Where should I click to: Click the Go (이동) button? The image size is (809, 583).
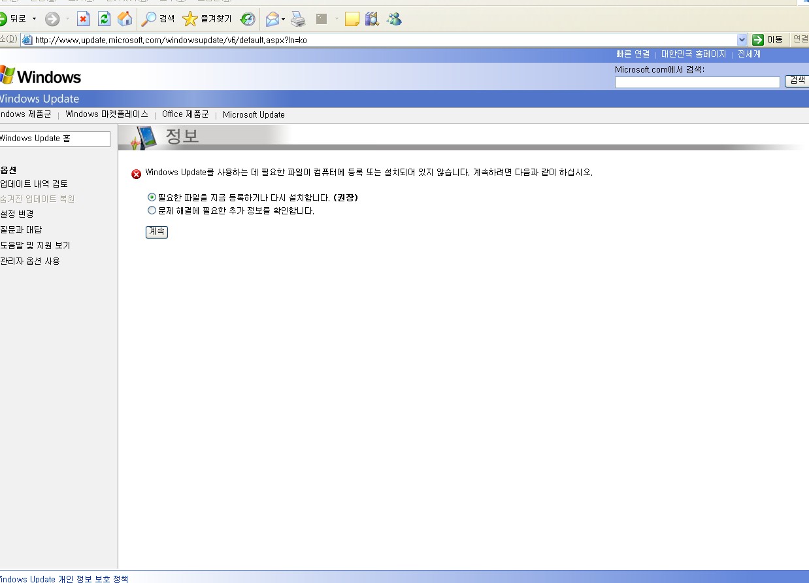click(767, 40)
